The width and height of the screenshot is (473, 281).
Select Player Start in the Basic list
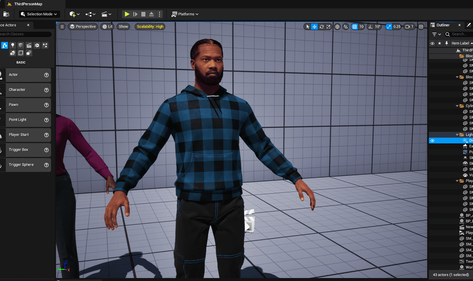click(x=25, y=135)
